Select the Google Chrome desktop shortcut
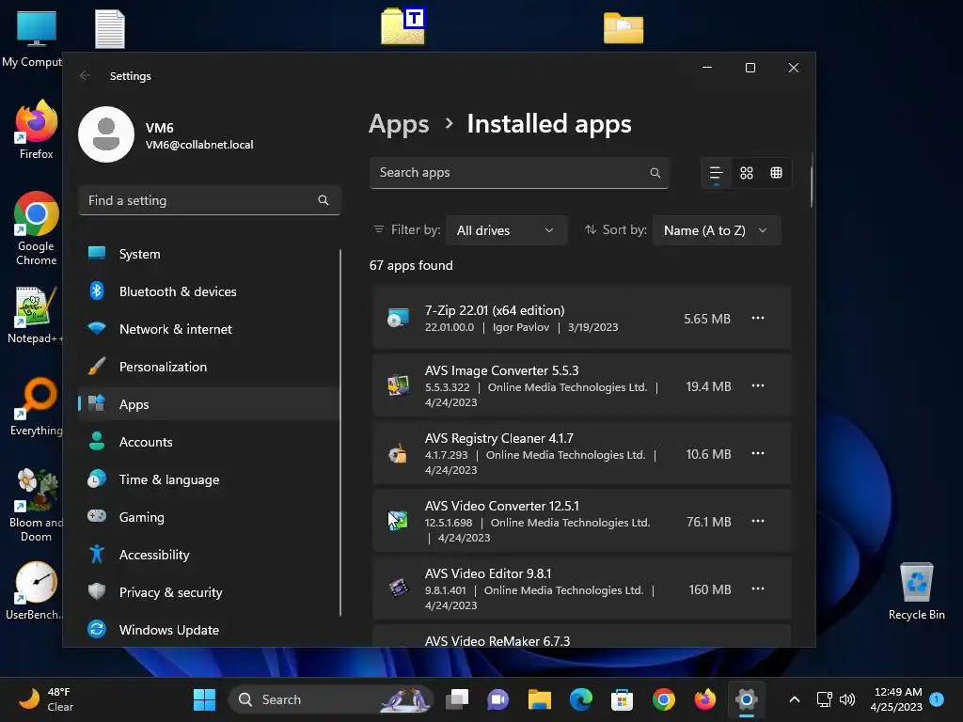 click(x=36, y=228)
